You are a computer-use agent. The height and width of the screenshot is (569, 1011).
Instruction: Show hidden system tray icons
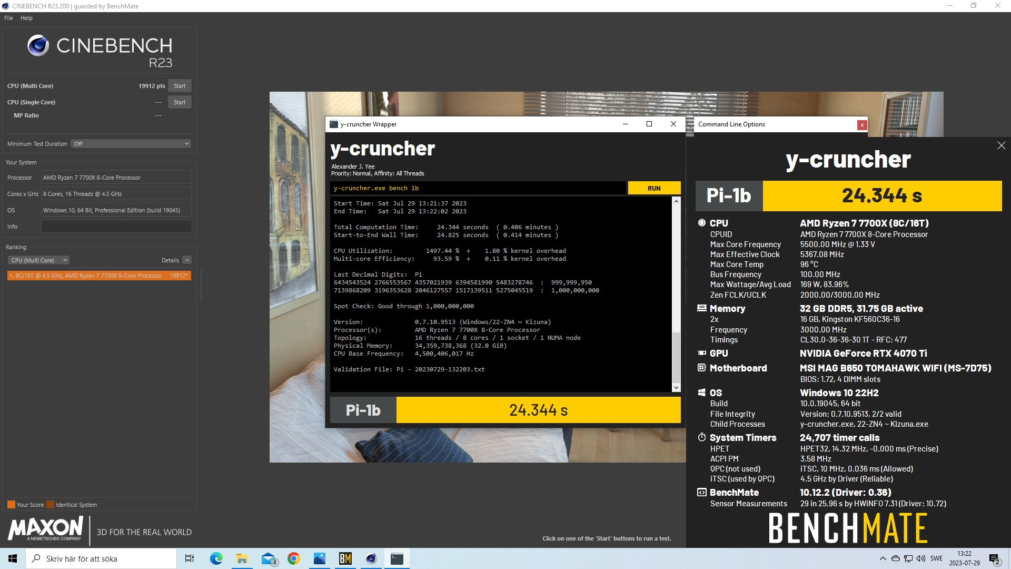coord(883,558)
